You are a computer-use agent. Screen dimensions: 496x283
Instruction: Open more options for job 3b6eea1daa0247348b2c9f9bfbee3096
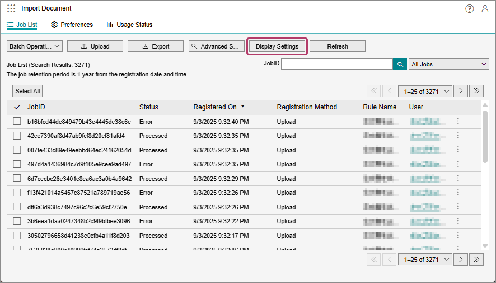[x=458, y=221]
